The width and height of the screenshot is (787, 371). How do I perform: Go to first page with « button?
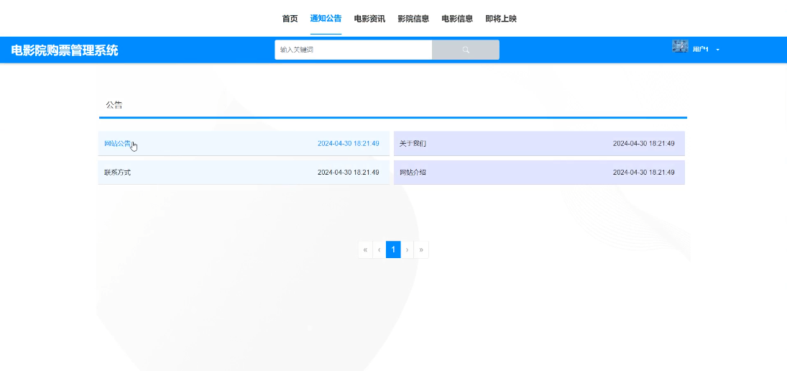pos(365,249)
